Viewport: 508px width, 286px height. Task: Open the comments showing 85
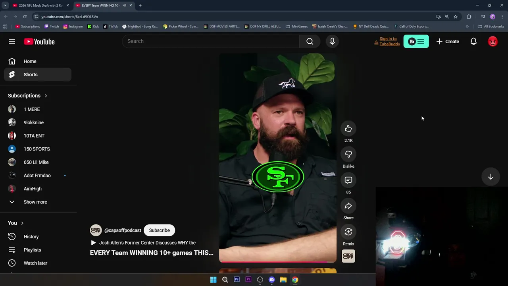pos(348,180)
